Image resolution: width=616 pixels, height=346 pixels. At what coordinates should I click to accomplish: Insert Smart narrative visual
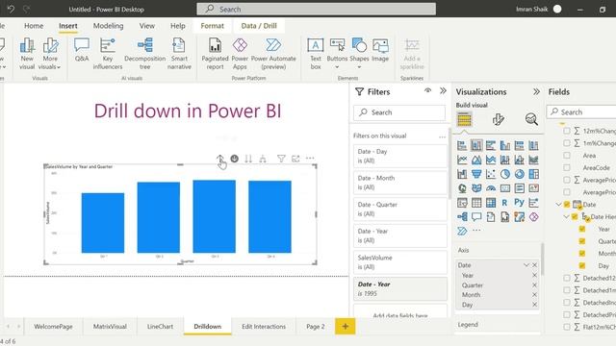click(179, 54)
